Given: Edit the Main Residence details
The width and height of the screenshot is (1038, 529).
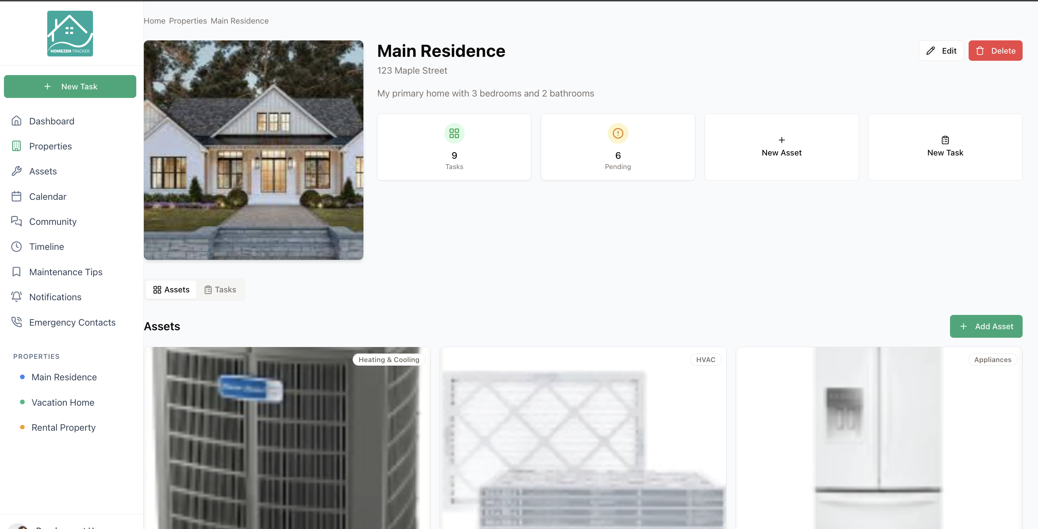Looking at the screenshot, I should 941,50.
